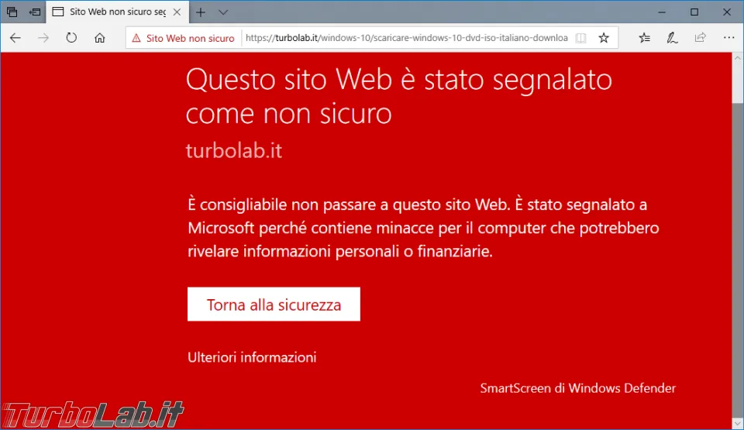Go back to the previous page
The image size is (744, 430).
pyautogui.click(x=15, y=38)
